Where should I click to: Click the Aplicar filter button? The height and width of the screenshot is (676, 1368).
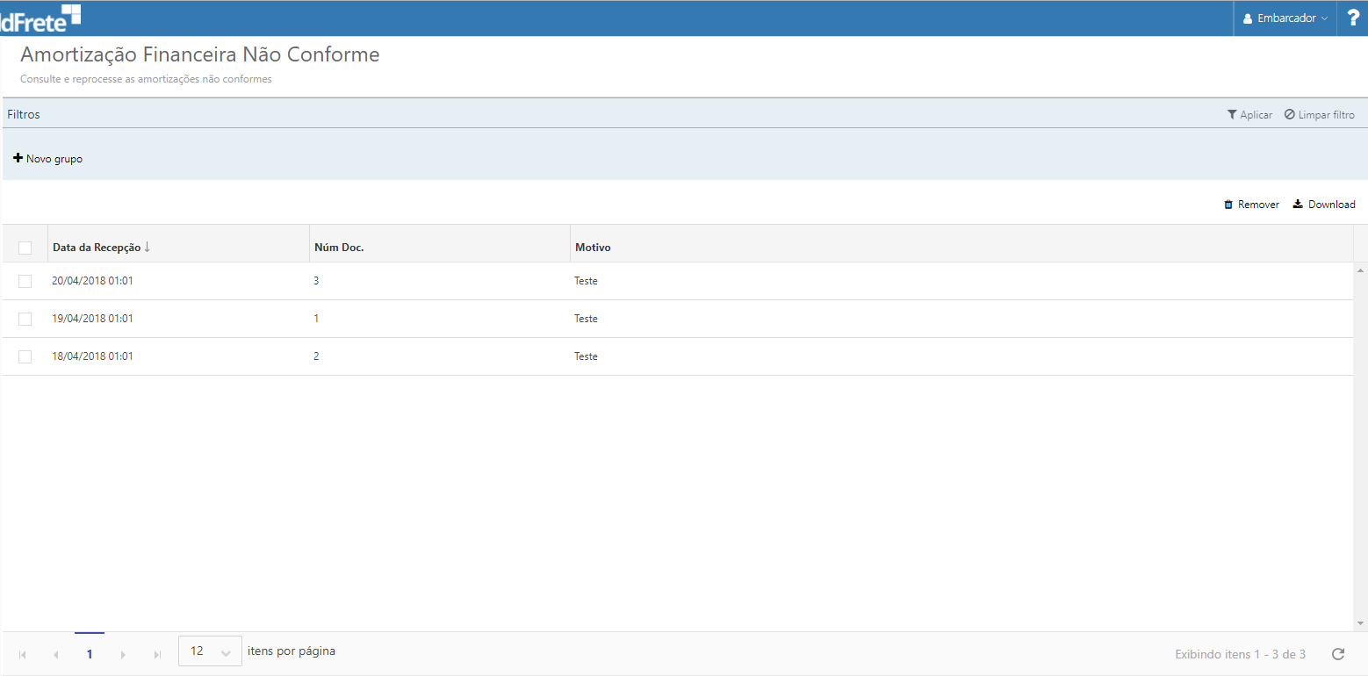[1249, 115]
